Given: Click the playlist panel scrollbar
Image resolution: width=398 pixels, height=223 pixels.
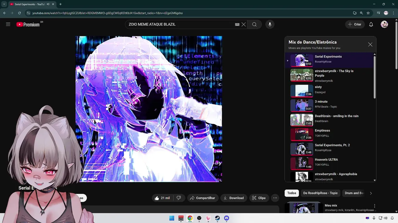Looking at the screenshot, I should [x=374, y=77].
